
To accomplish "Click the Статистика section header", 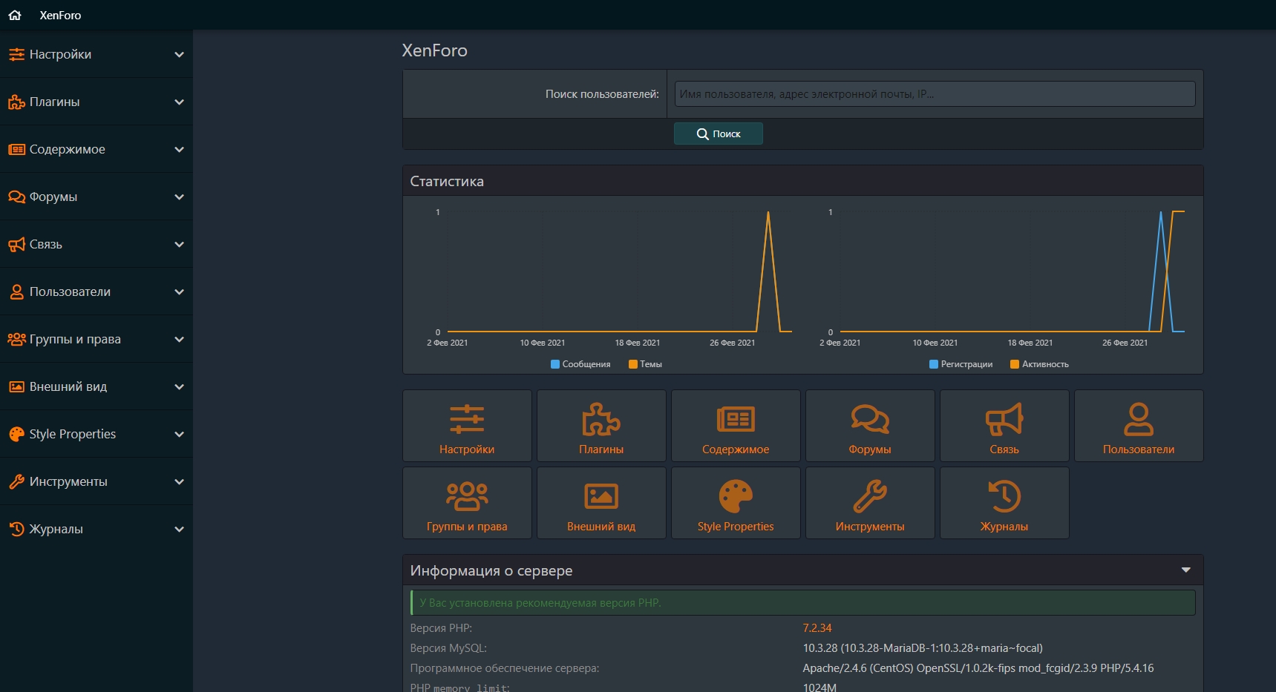I will click(x=802, y=181).
